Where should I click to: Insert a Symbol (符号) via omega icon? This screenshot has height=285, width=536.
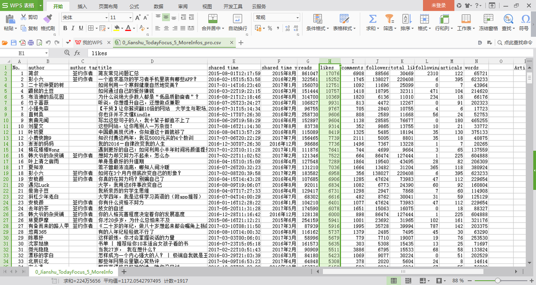click(x=525, y=19)
